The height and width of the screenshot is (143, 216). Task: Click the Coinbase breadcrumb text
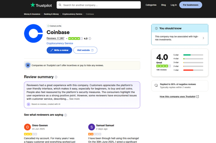click(x=90, y=14)
